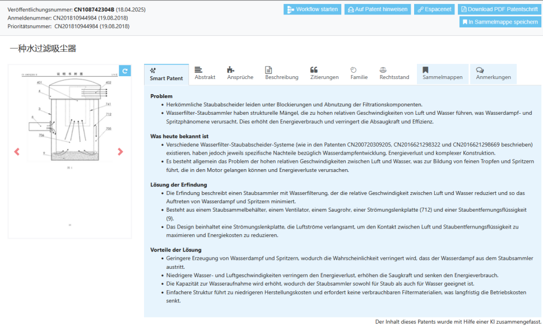The height and width of the screenshot is (326, 543).
Task: Open the Smart Patent tab
Action: coord(166,74)
